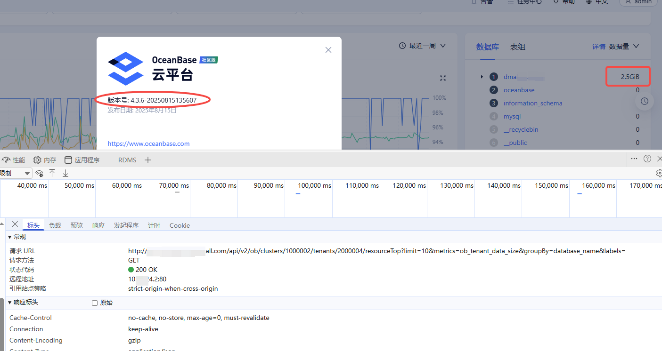The width and height of the screenshot is (662, 351).
Task: Open DevTools help question mark icon
Action: [x=647, y=159]
